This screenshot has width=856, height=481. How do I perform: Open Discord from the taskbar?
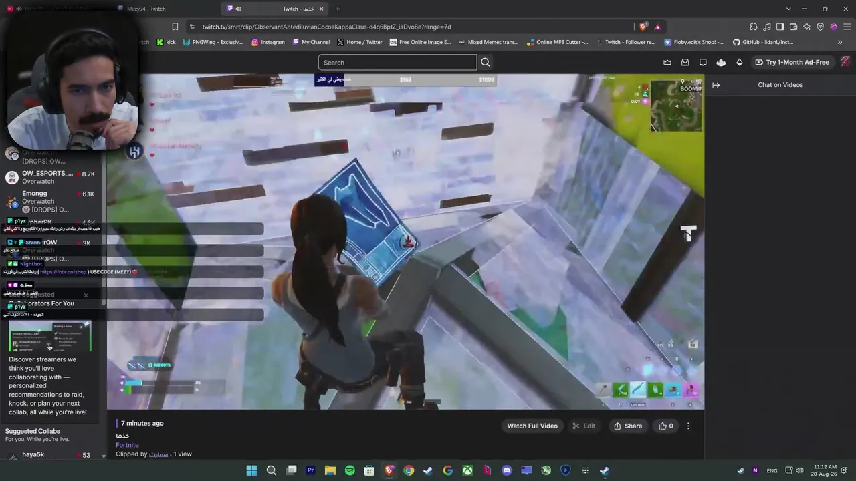coord(507,470)
